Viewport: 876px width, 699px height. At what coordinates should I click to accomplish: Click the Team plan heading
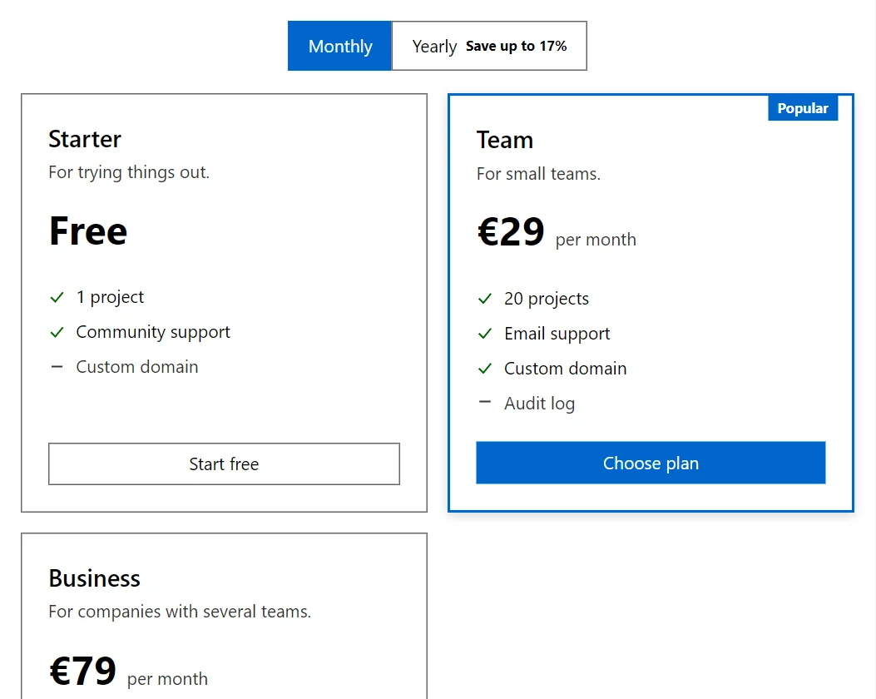(505, 140)
